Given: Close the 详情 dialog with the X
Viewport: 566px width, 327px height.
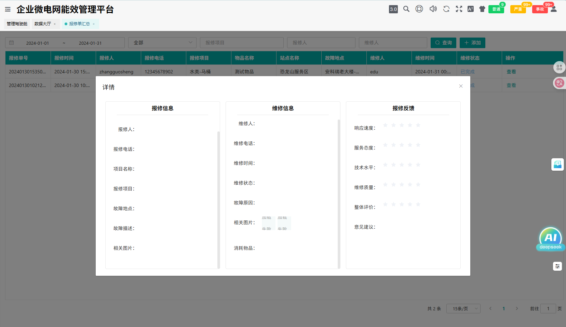Looking at the screenshot, I should (x=461, y=86).
